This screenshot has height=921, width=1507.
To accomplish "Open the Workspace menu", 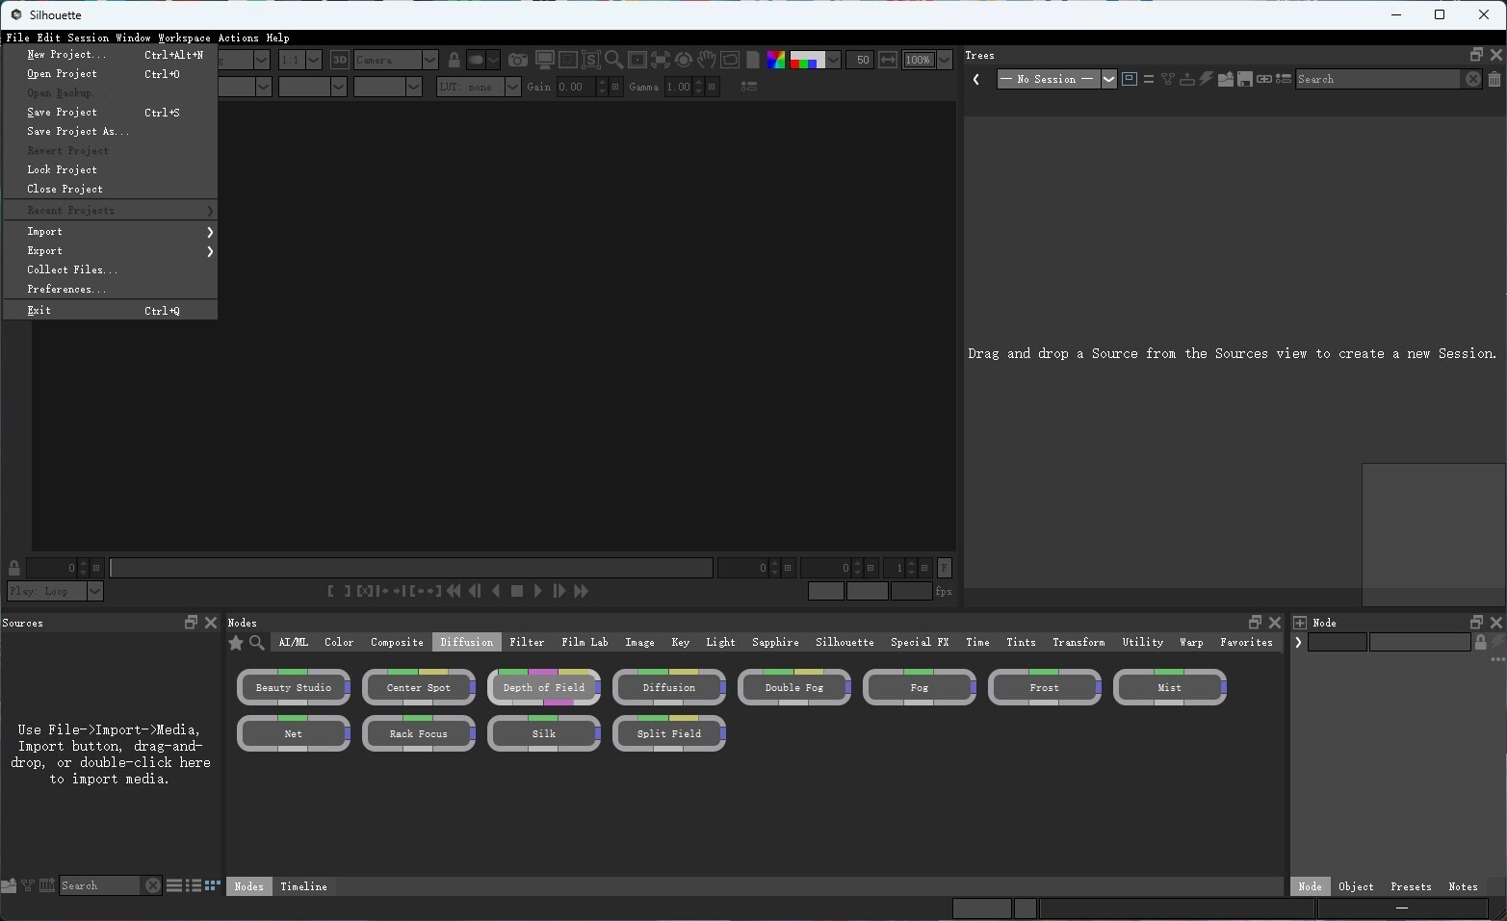I will pyautogui.click(x=184, y=38).
